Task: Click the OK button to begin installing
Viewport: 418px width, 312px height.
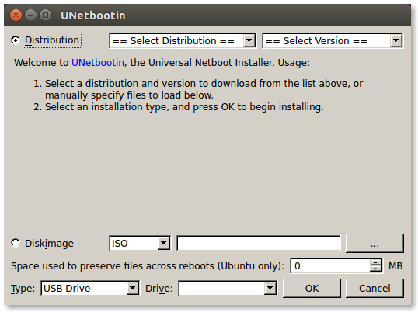Action: pos(312,288)
